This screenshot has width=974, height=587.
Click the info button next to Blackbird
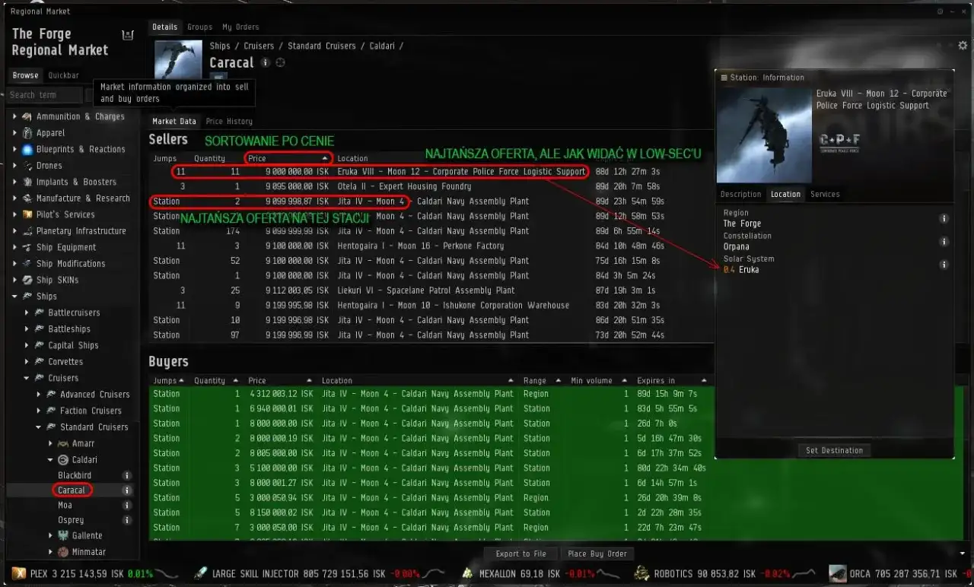coord(127,475)
